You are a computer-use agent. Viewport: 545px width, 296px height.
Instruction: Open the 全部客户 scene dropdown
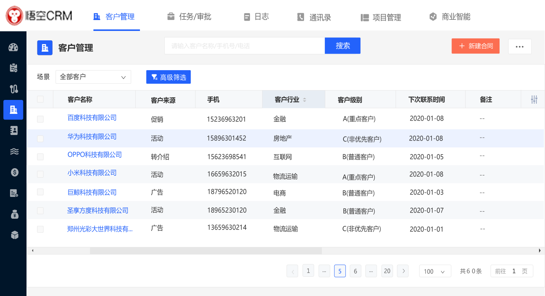pyautogui.click(x=93, y=77)
